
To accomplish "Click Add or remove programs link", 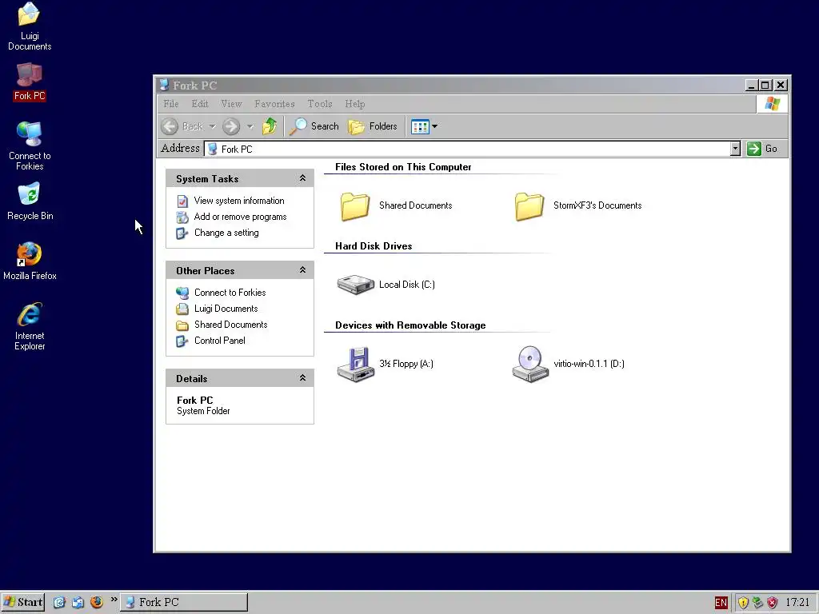I will 240,217.
